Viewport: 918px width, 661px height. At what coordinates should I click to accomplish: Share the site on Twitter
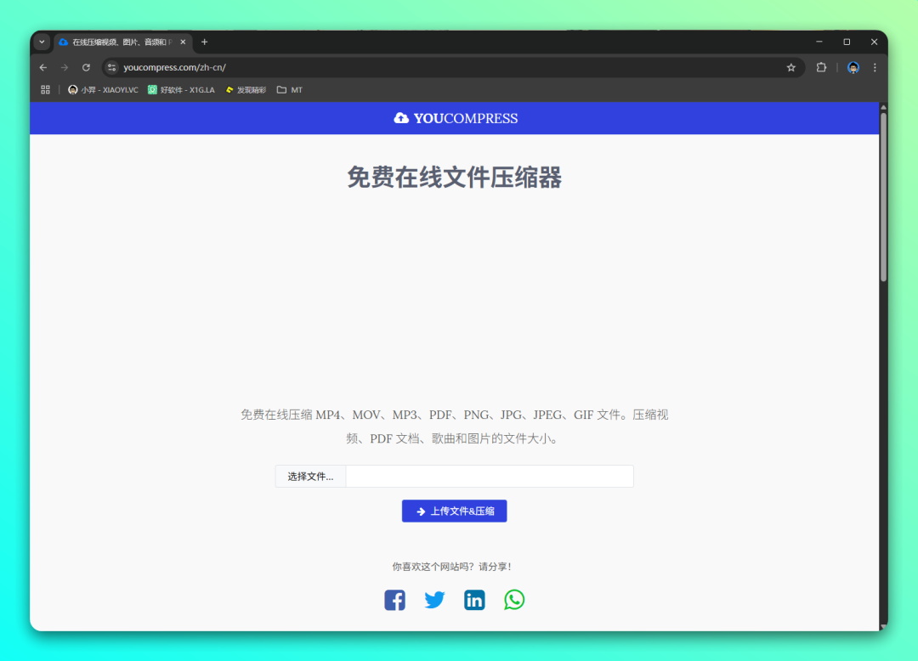pyautogui.click(x=434, y=600)
